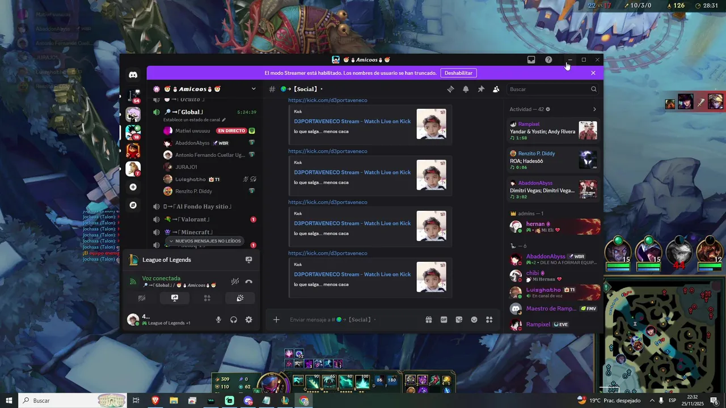Open Discord direct messages home icon

pos(133,75)
